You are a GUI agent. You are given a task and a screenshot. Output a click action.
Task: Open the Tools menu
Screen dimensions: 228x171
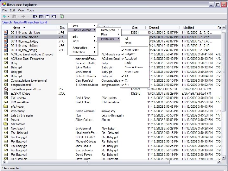click(x=30, y=10)
